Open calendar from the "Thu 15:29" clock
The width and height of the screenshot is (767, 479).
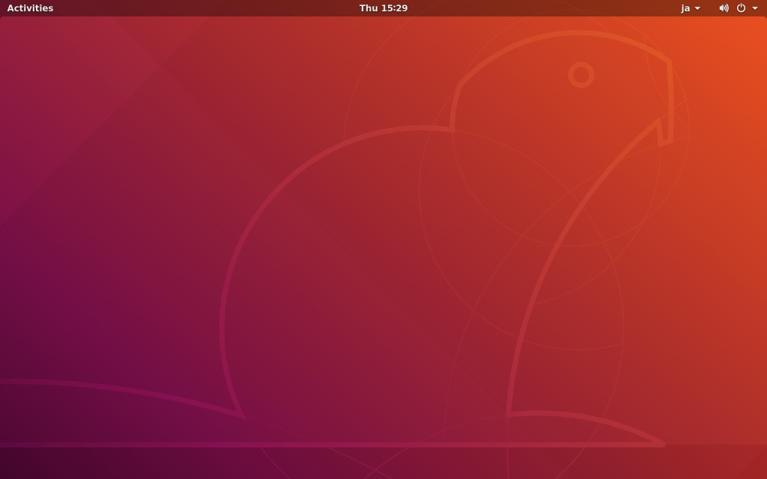click(383, 8)
